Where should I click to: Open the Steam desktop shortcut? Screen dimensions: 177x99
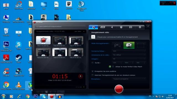[19, 59]
